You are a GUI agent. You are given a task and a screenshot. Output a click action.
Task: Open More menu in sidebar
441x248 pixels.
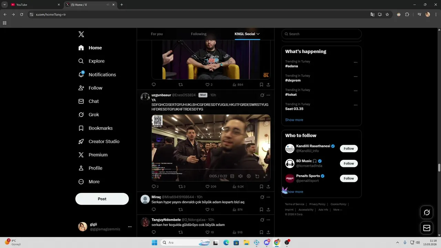pyautogui.click(x=89, y=182)
